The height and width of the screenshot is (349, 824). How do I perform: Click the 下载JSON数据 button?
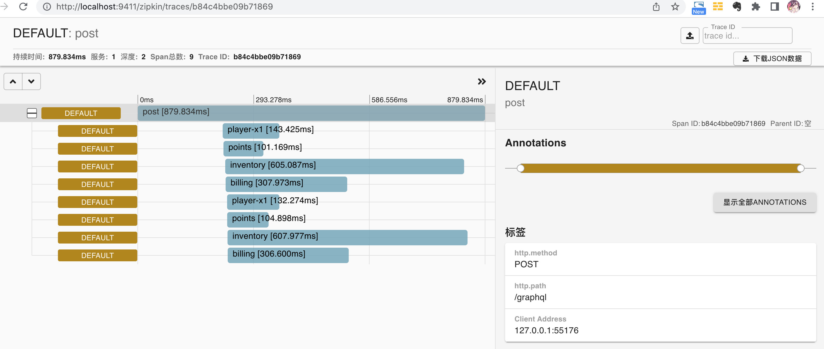pyautogui.click(x=772, y=58)
